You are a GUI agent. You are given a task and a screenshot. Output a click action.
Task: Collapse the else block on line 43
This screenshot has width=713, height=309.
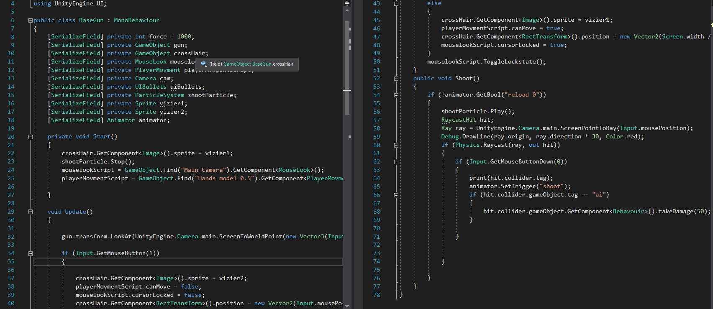(396, 3)
